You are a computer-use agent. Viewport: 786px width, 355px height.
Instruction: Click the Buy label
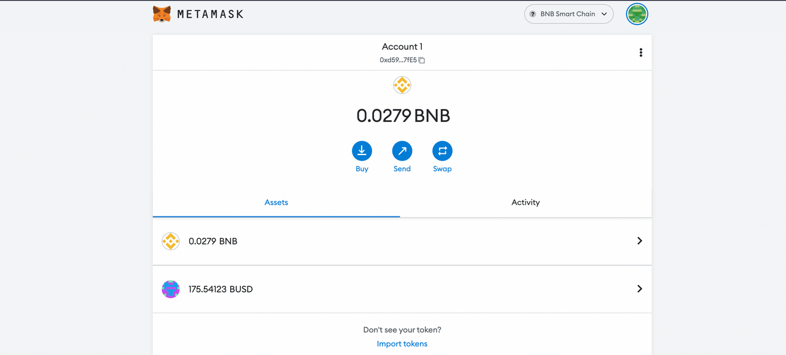[362, 169]
